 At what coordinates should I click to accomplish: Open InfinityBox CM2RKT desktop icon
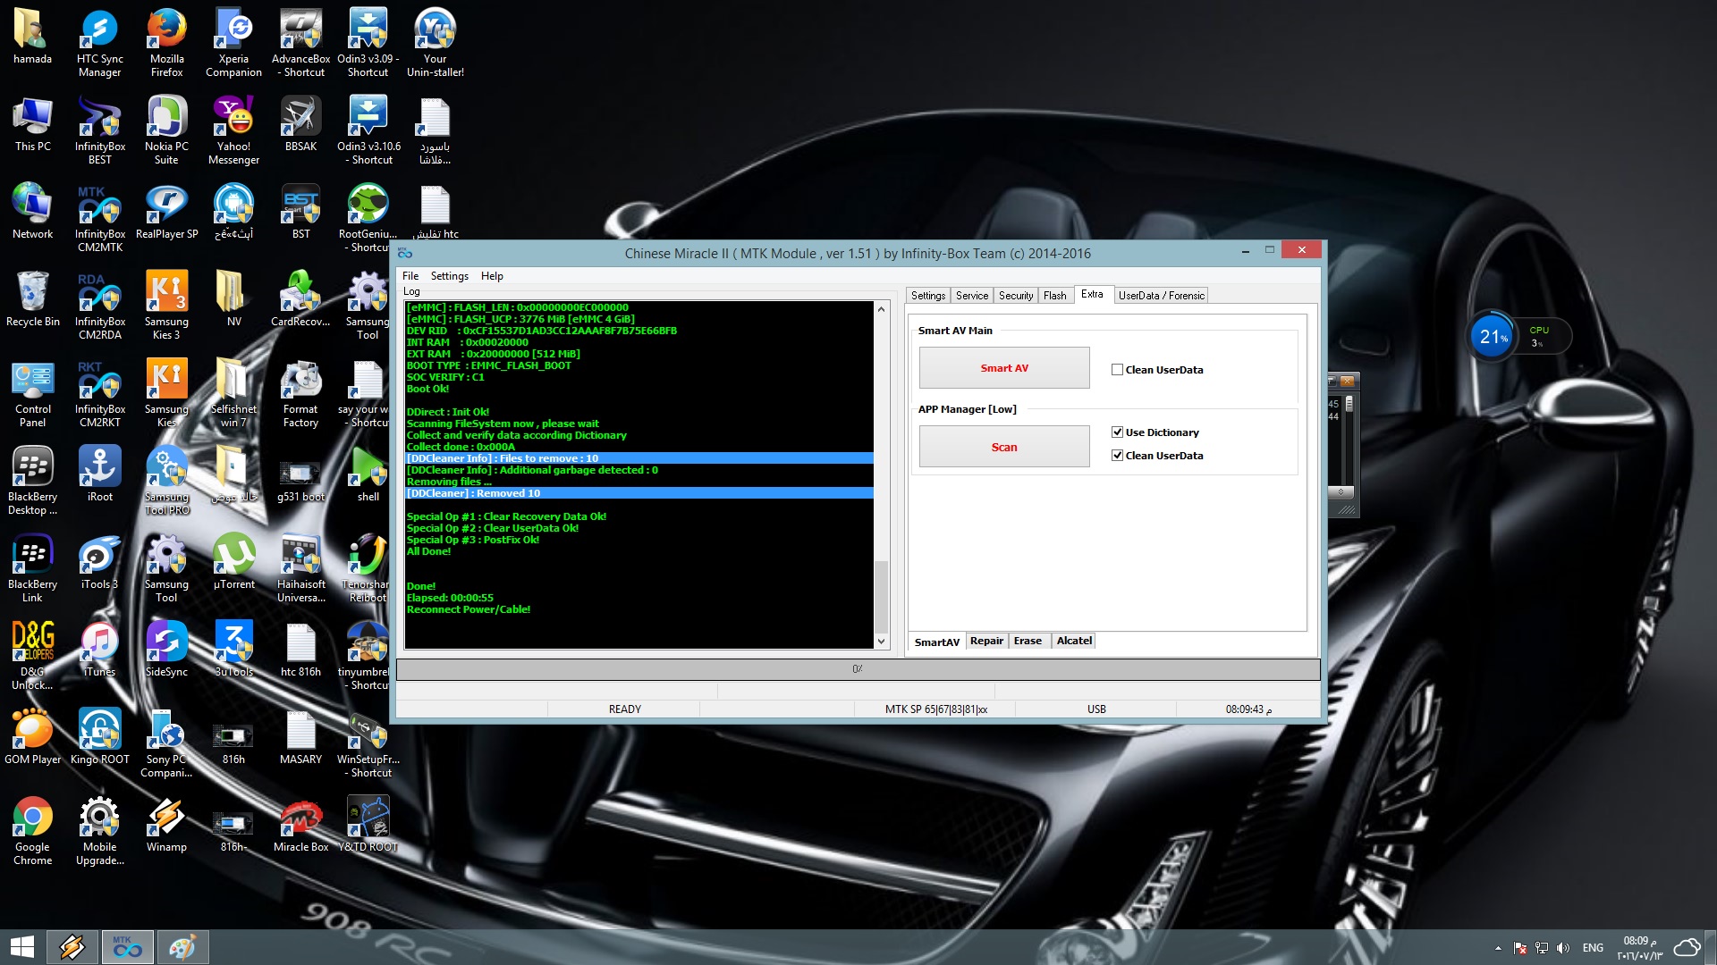[x=99, y=392]
